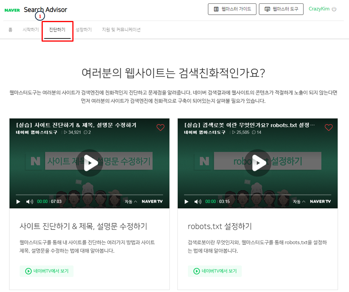The image size is (349, 292).
Task: Open the 웹마스터 가이드 button
Action: click(x=232, y=9)
